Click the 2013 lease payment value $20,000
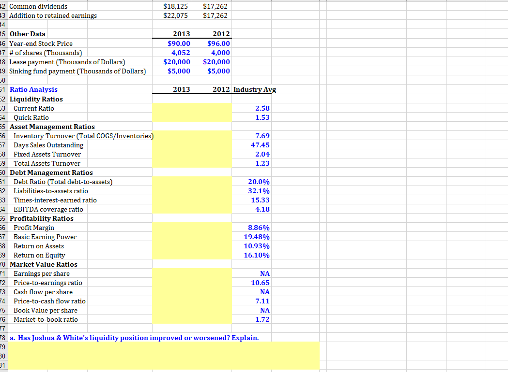 pos(177,62)
